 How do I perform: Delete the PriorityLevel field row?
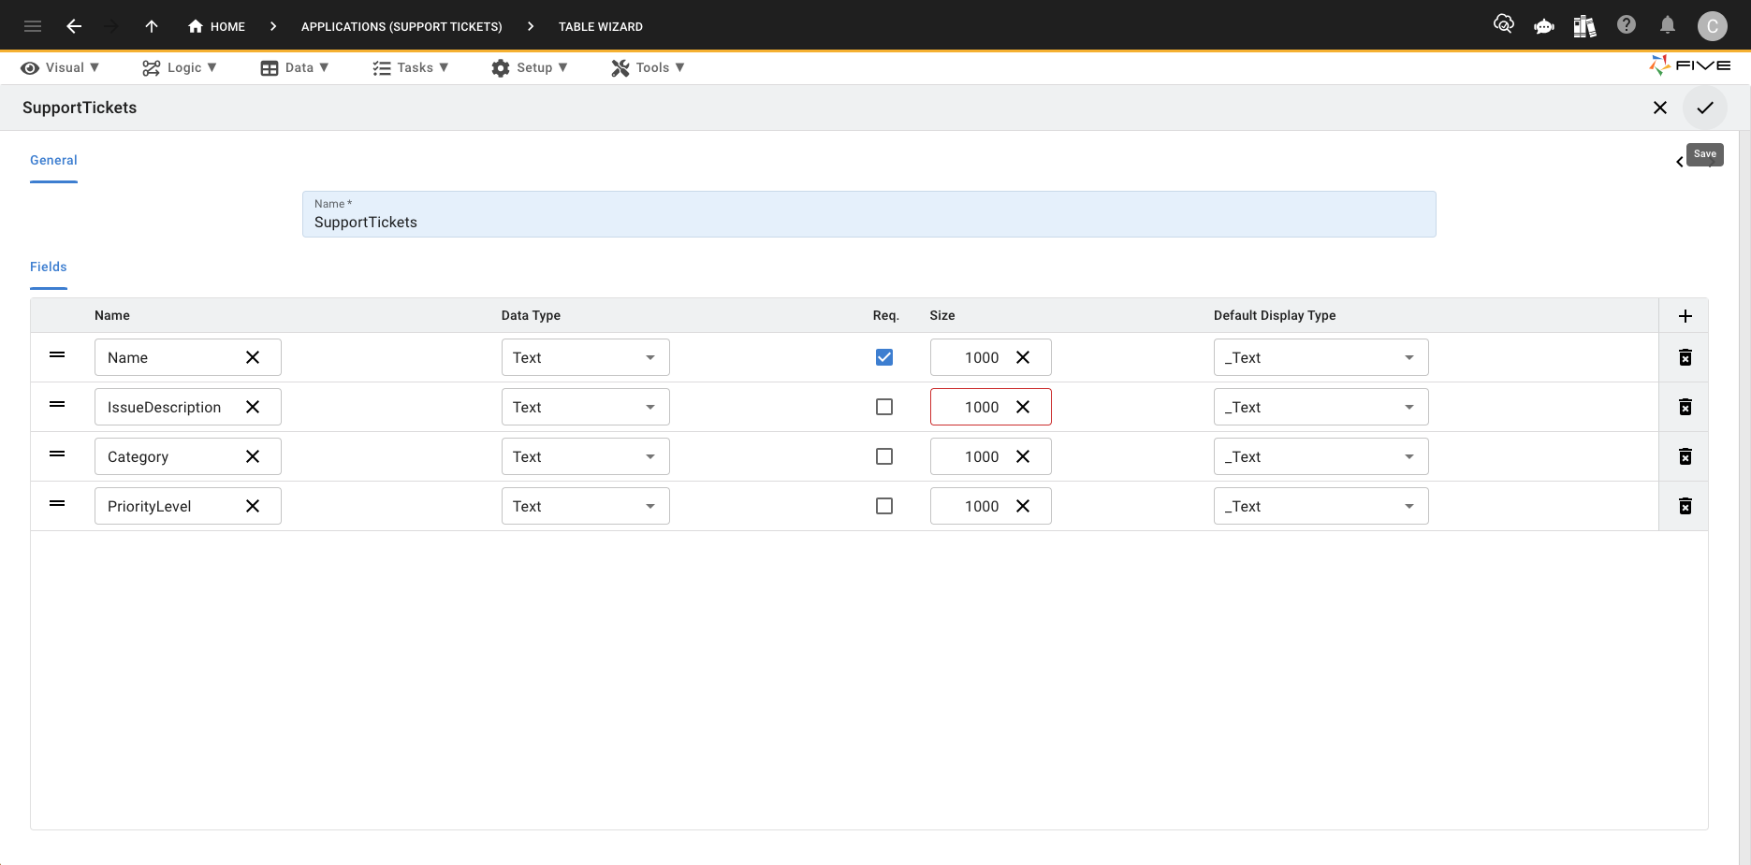coord(1685,506)
